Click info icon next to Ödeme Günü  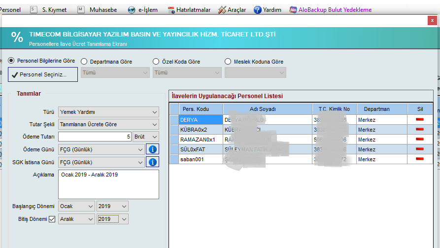(x=152, y=149)
